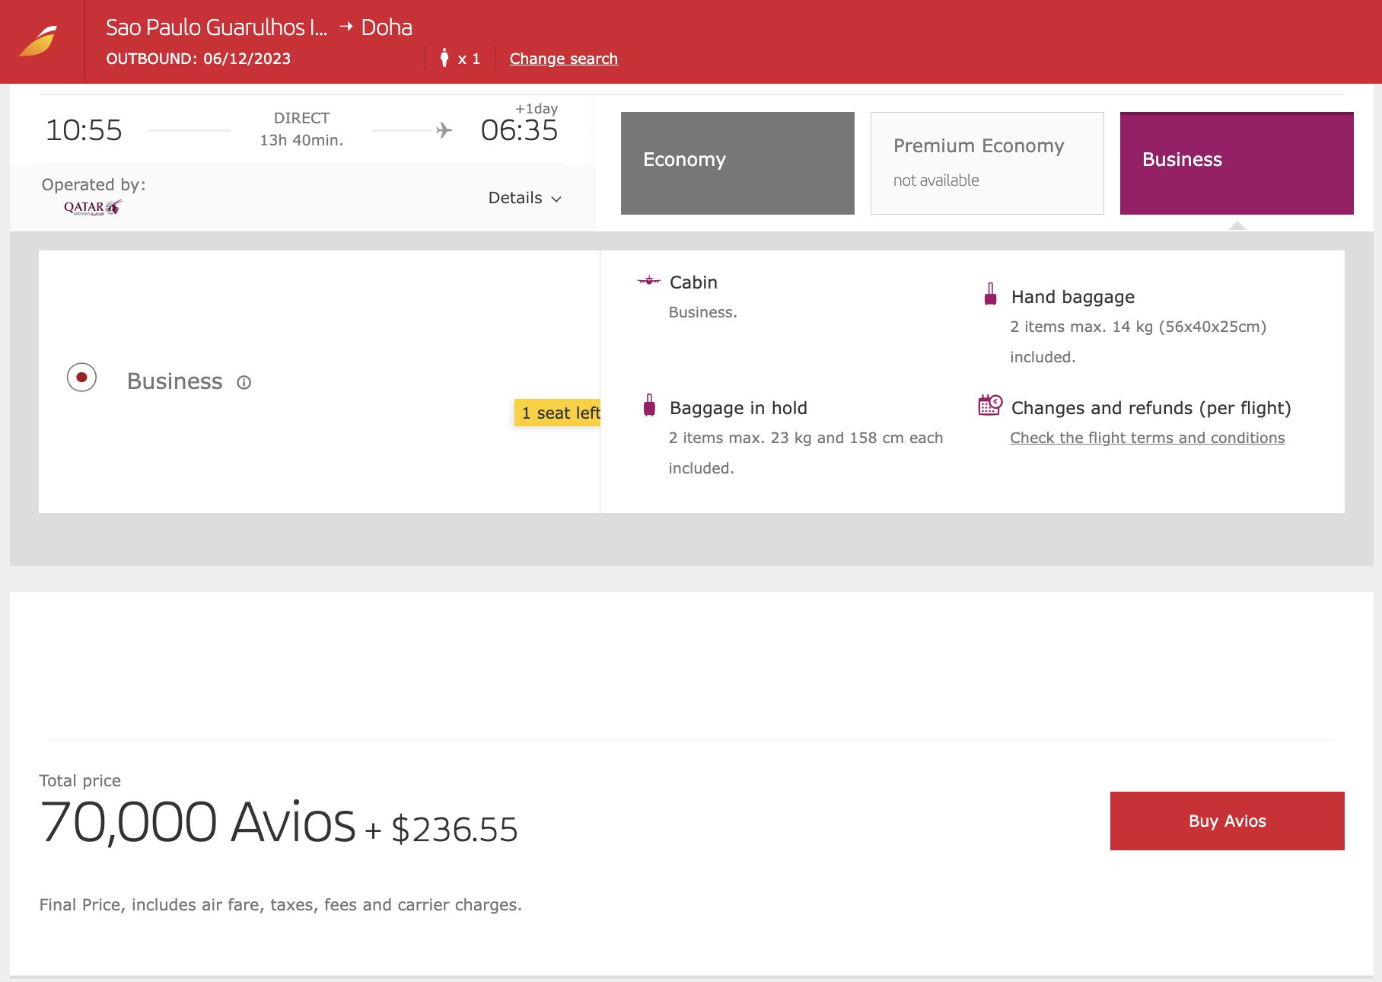Click the 06:35 arrival time
Screen dimensions: 1382x982
coord(519,130)
